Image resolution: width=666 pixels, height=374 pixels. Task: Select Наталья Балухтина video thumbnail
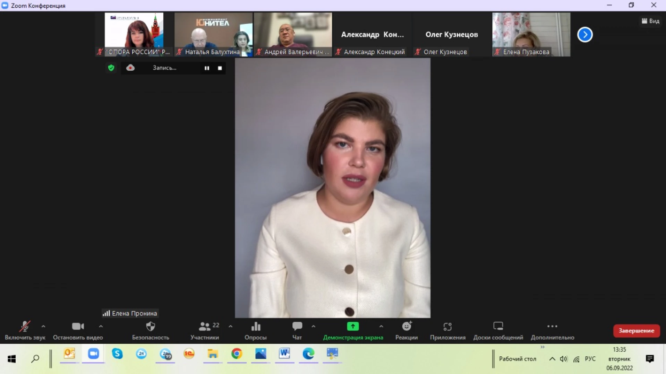click(x=213, y=34)
